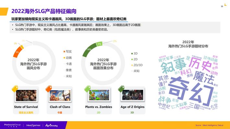Click the orange 9% donut segment

pos(18,52)
